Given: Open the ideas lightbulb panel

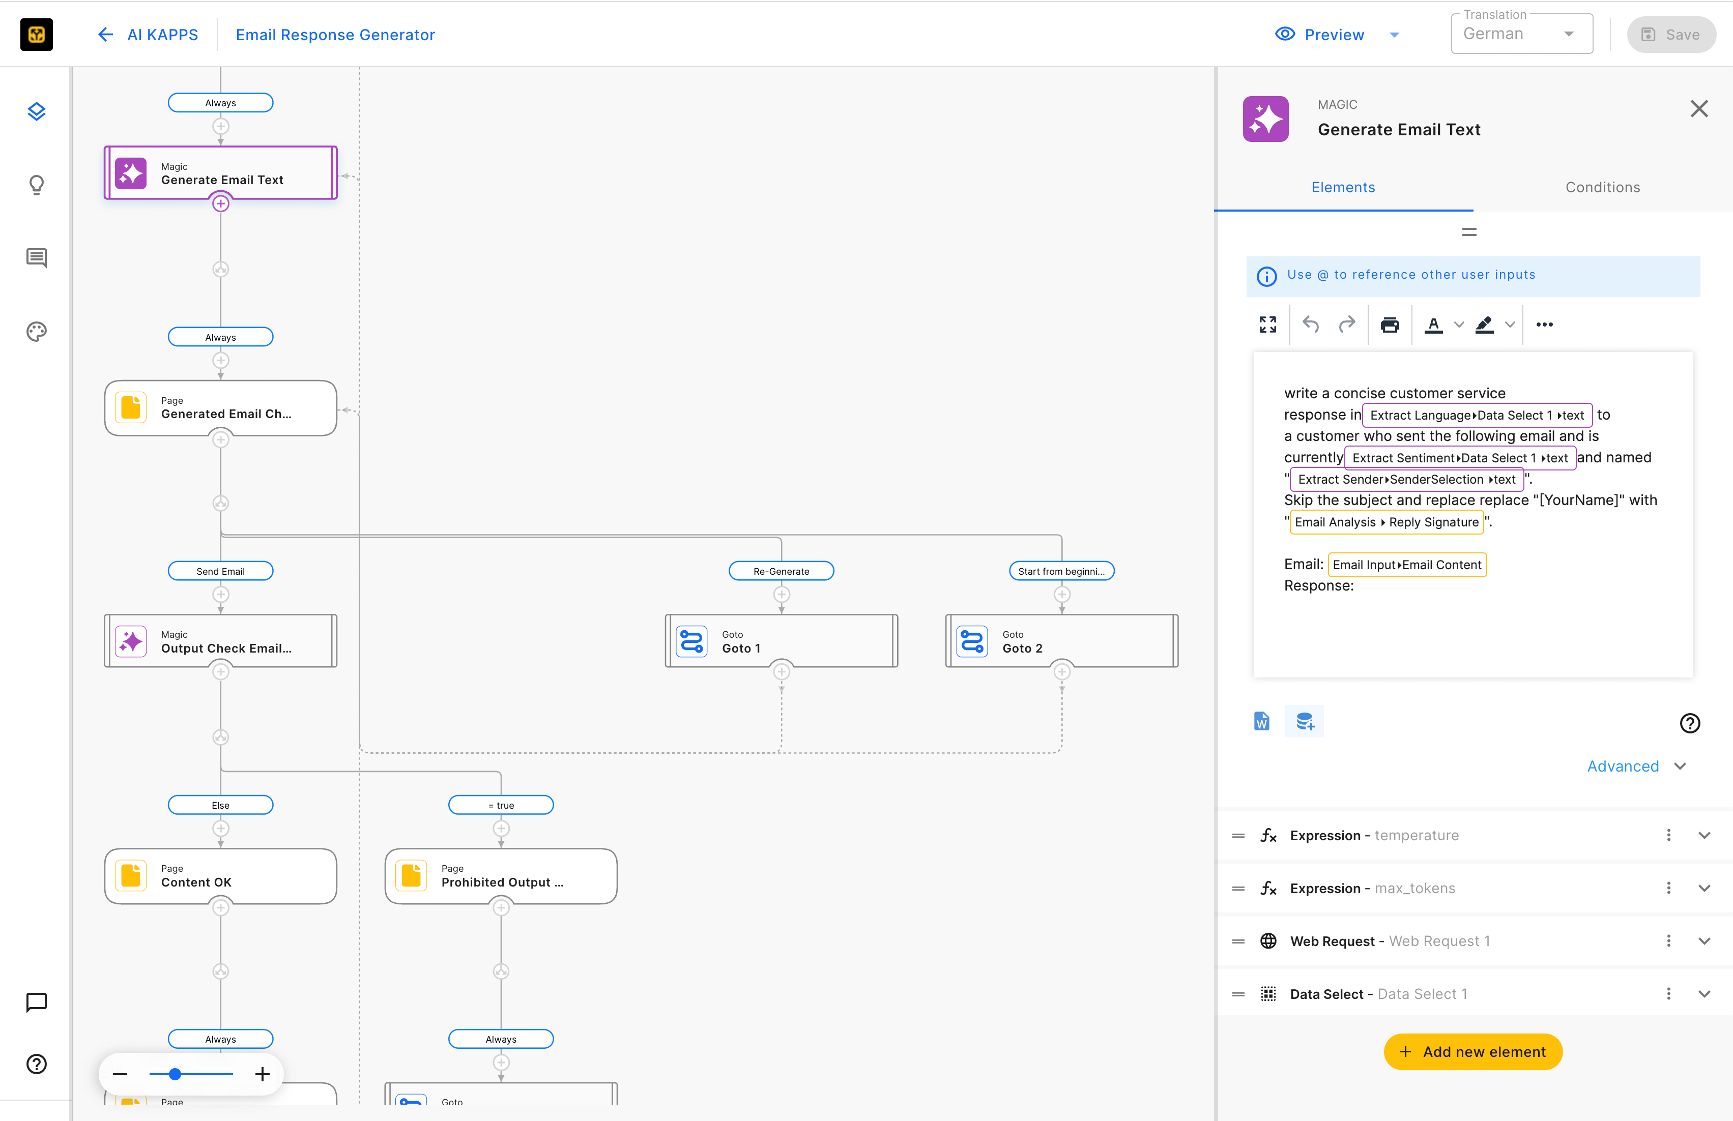Looking at the screenshot, I should (37, 185).
